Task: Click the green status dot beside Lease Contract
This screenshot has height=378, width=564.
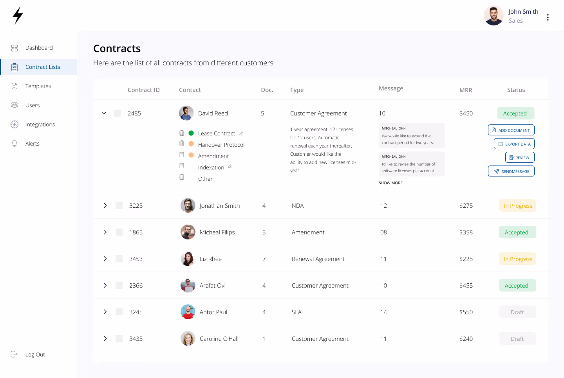Action: tap(191, 133)
